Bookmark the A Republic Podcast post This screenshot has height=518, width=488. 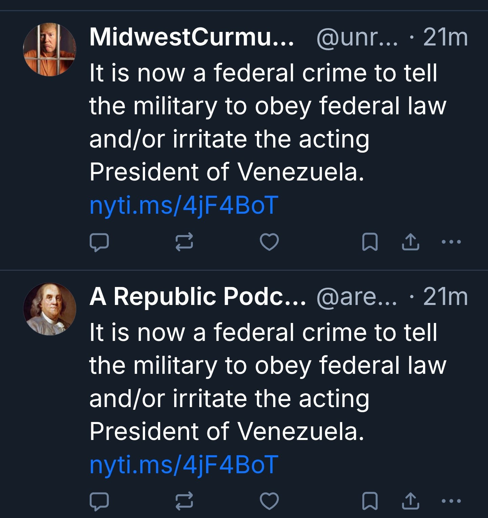370,501
